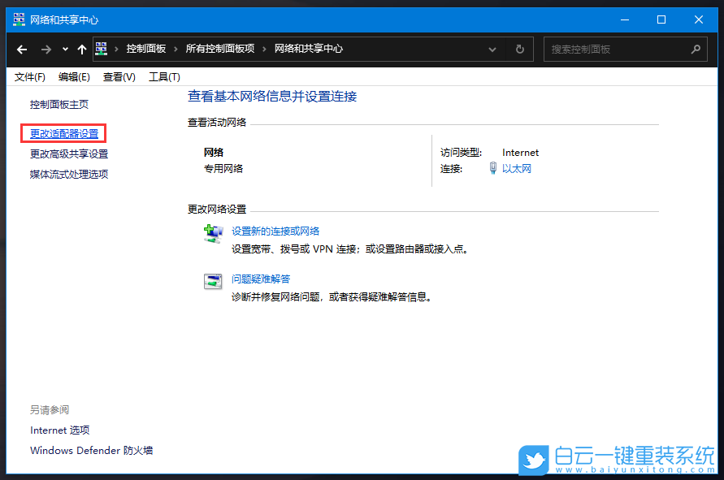The image size is (724, 480).
Task: Open the 工具 menu
Action: [165, 76]
